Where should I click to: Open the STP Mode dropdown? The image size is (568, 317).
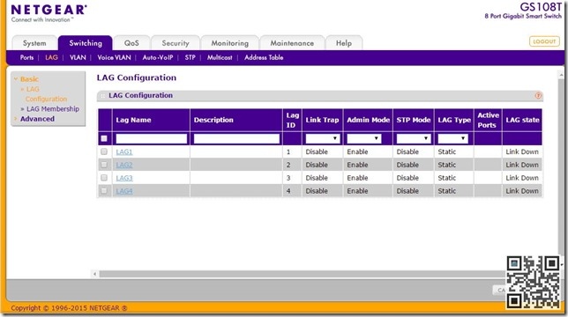(x=414, y=138)
